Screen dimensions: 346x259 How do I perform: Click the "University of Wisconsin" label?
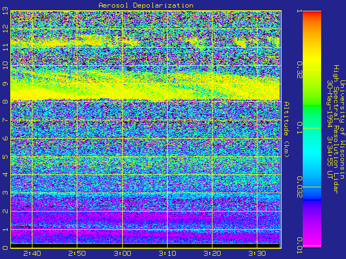[342, 129]
